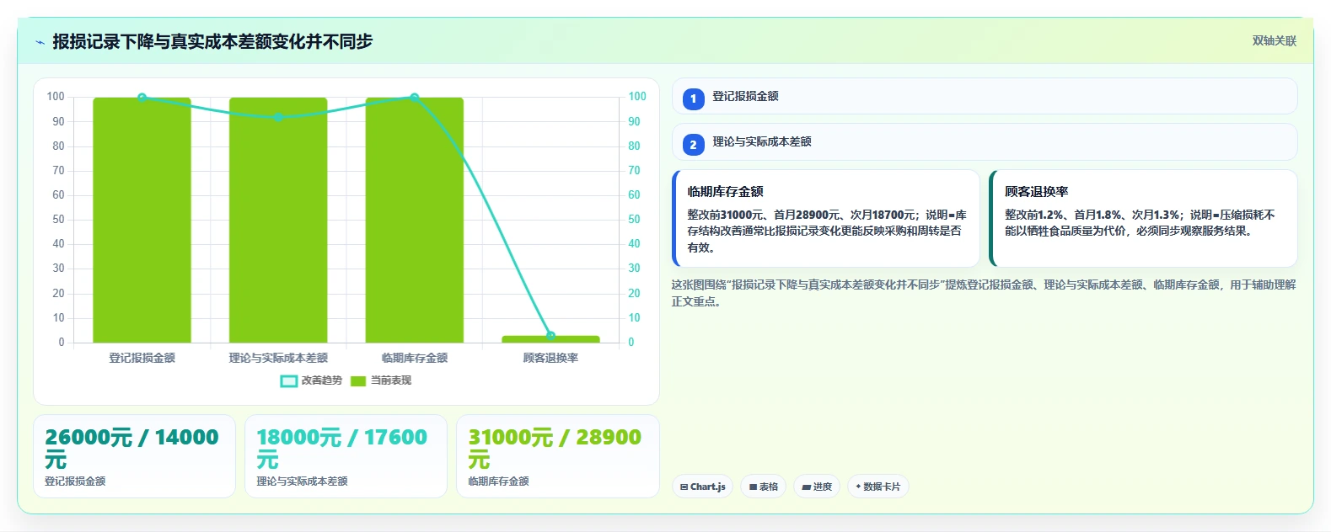Click the 26000元 / 14000元 stat card
1331x532 pixels.
coord(134,456)
